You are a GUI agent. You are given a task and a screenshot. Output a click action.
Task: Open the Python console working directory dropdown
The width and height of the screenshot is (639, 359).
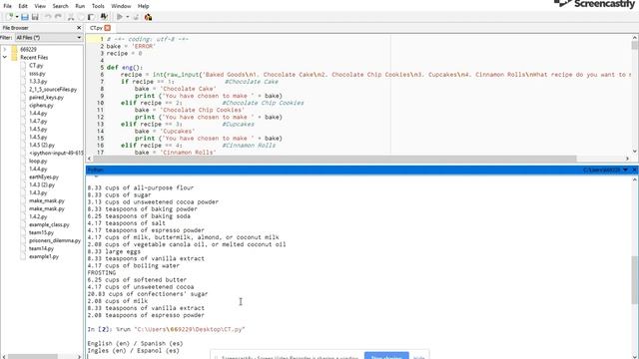[626, 170]
